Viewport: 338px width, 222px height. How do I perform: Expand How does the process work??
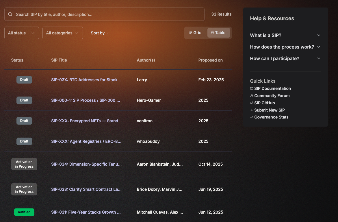point(285,47)
